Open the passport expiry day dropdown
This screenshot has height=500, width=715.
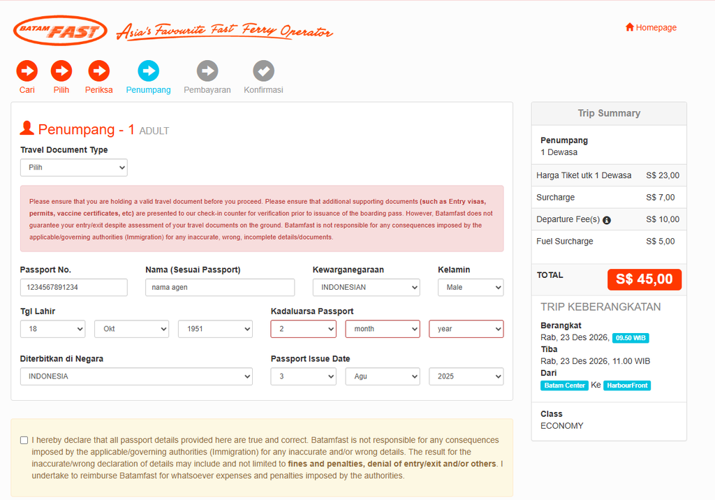coord(303,329)
